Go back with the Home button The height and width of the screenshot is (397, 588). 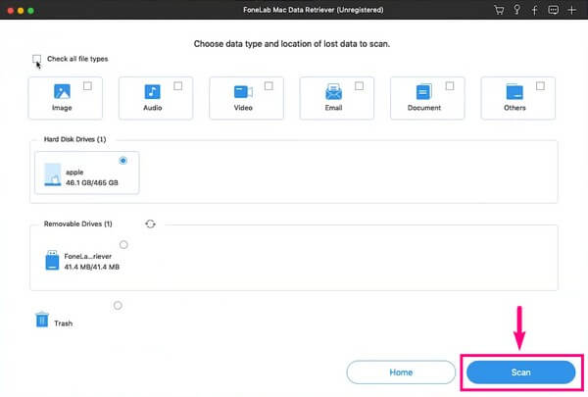click(x=401, y=372)
